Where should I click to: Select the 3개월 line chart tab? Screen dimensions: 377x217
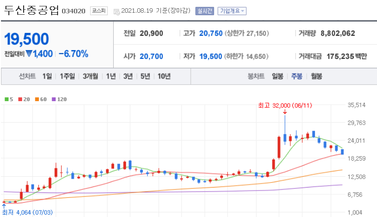(91, 76)
